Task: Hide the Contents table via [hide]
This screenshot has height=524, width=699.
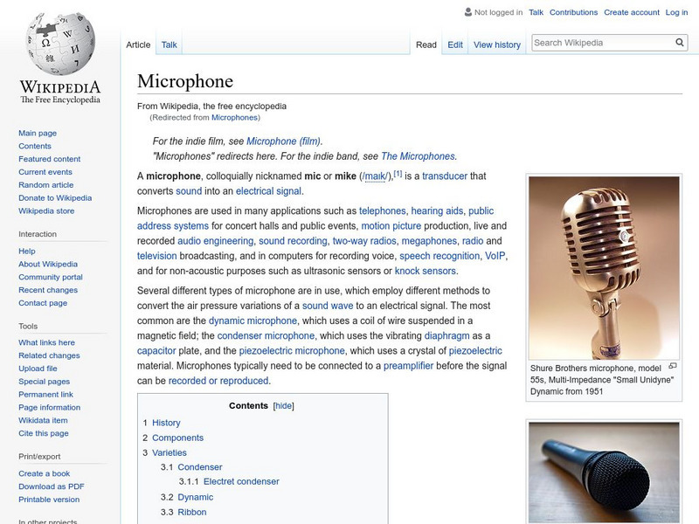Action: pyautogui.click(x=283, y=405)
